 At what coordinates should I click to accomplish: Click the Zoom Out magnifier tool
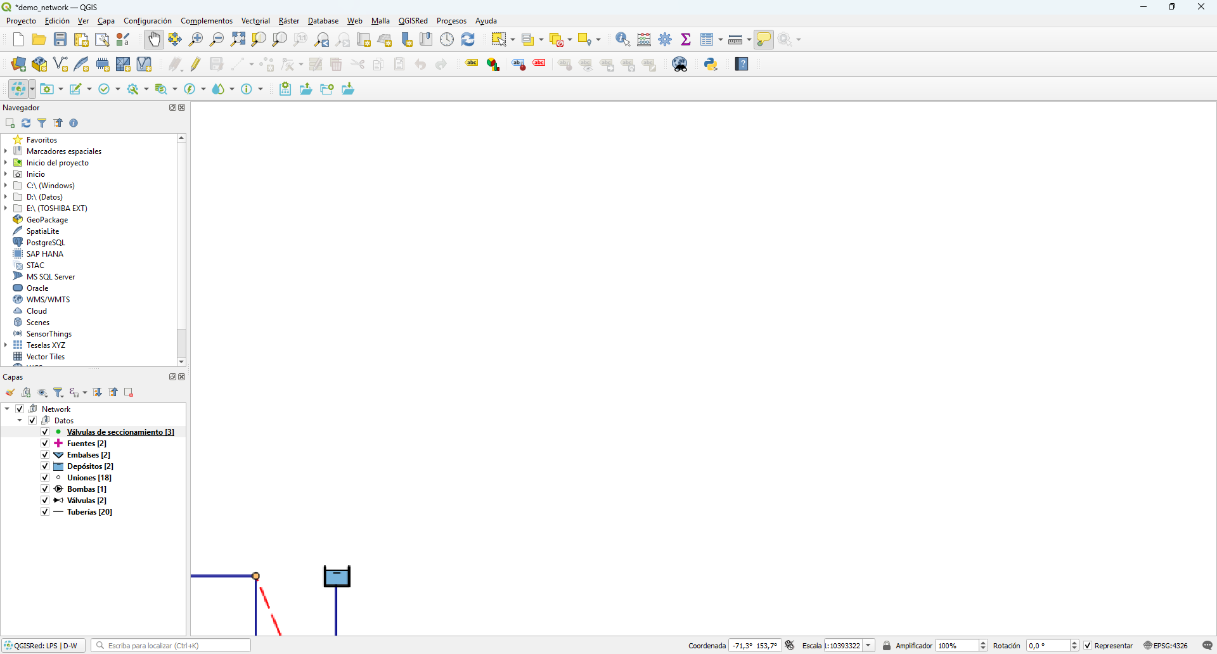217,39
